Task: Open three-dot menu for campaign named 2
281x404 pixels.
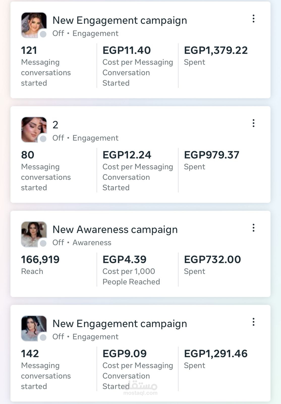Action: coord(254,123)
